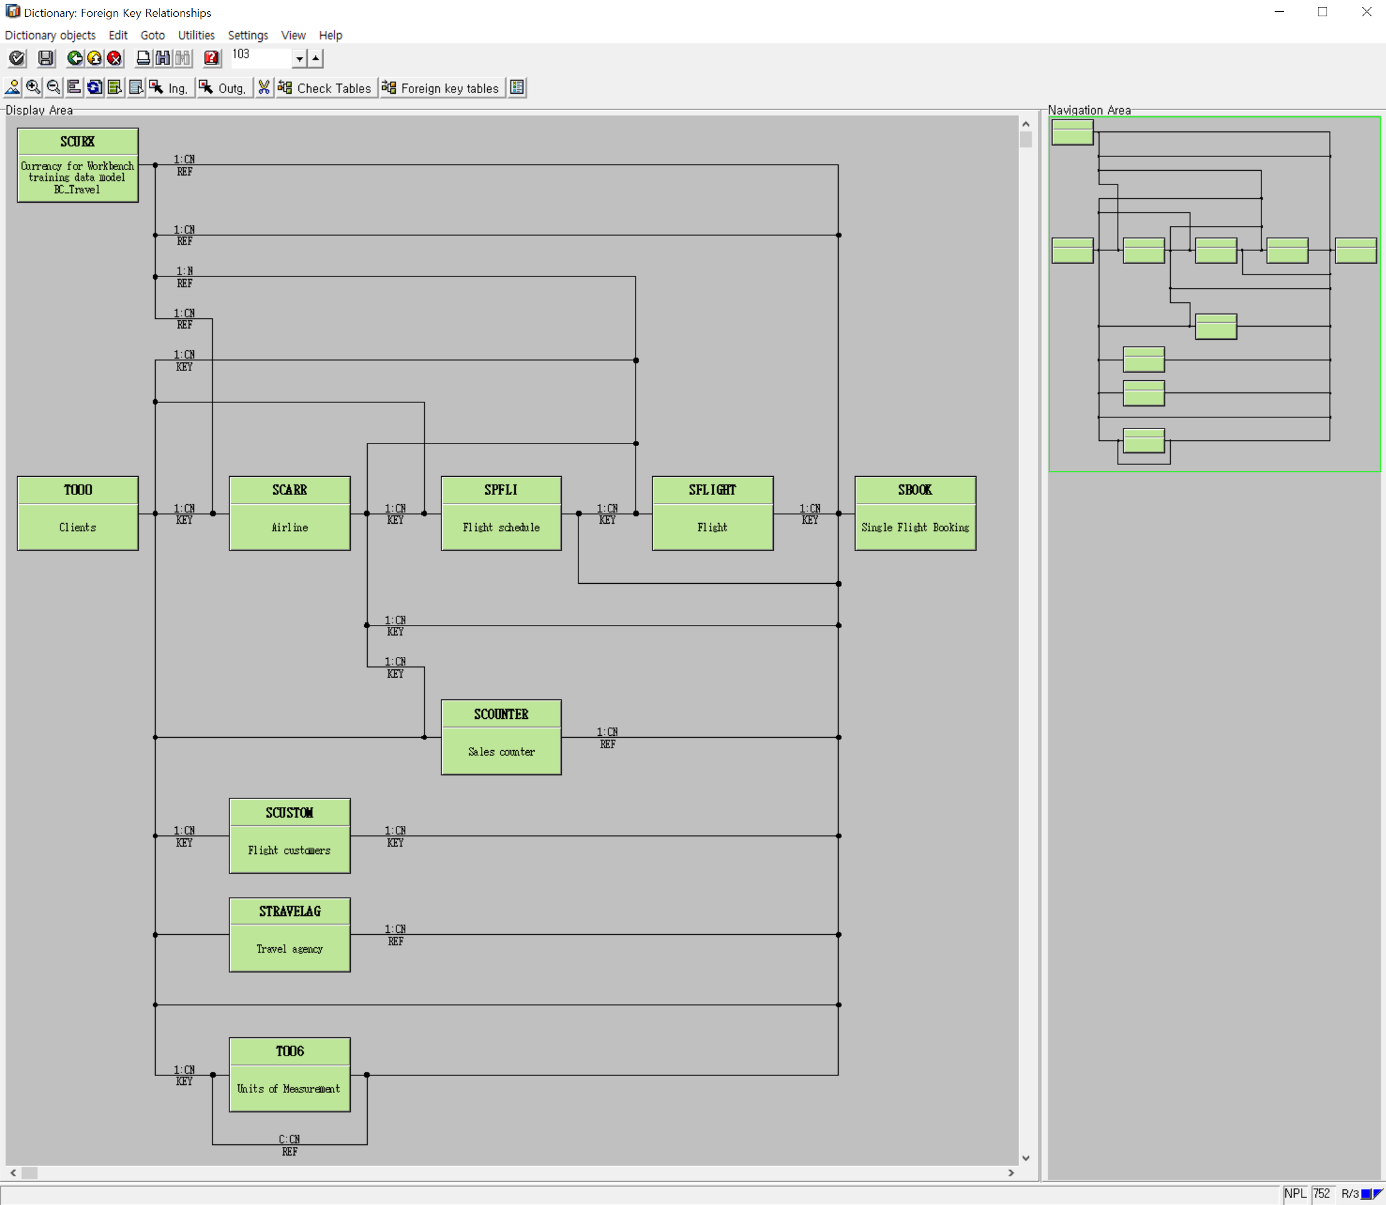Open the command field dropdown arrow
Image resolution: width=1386 pixels, height=1205 pixels.
pyautogui.click(x=300, y=59)
